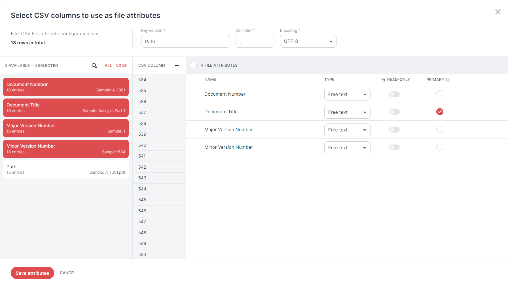Click the TYPE column header
Viewport: 508px width, 285px height.
[x=329, y=79]
